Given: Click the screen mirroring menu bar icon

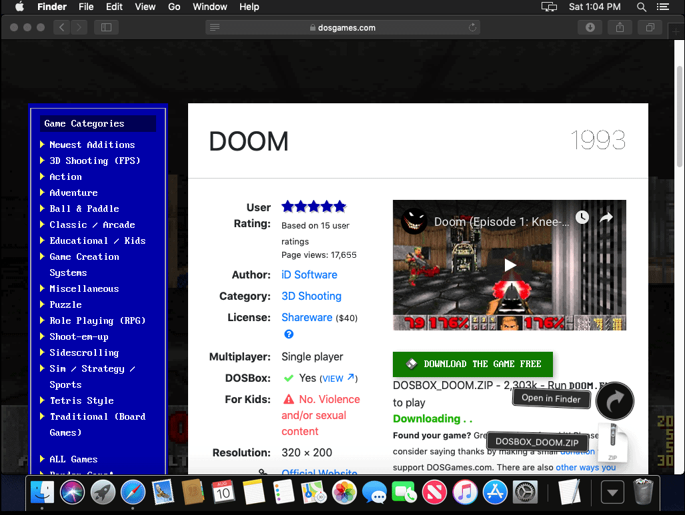Looking at the screenshot, I should coord(549,7).
